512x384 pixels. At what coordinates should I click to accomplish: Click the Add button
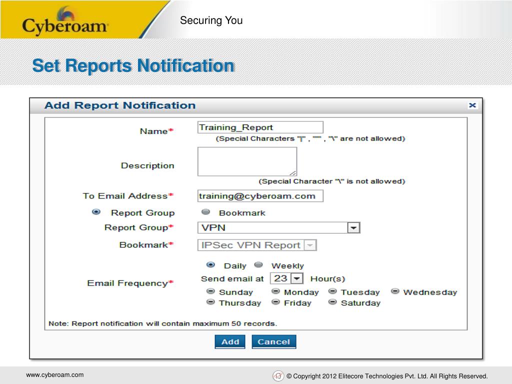tap(230, 341)
